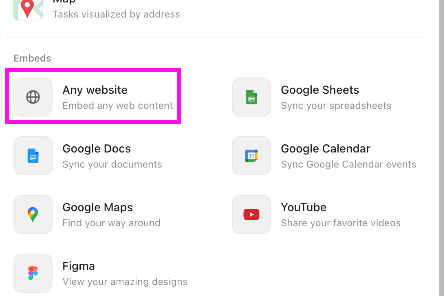Click the Map view icon at top
The height and width of the screenshot is (296, 445).
point(28,9)
